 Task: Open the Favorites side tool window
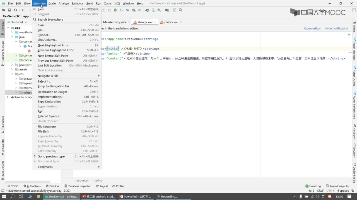click(x=3, y=147)
